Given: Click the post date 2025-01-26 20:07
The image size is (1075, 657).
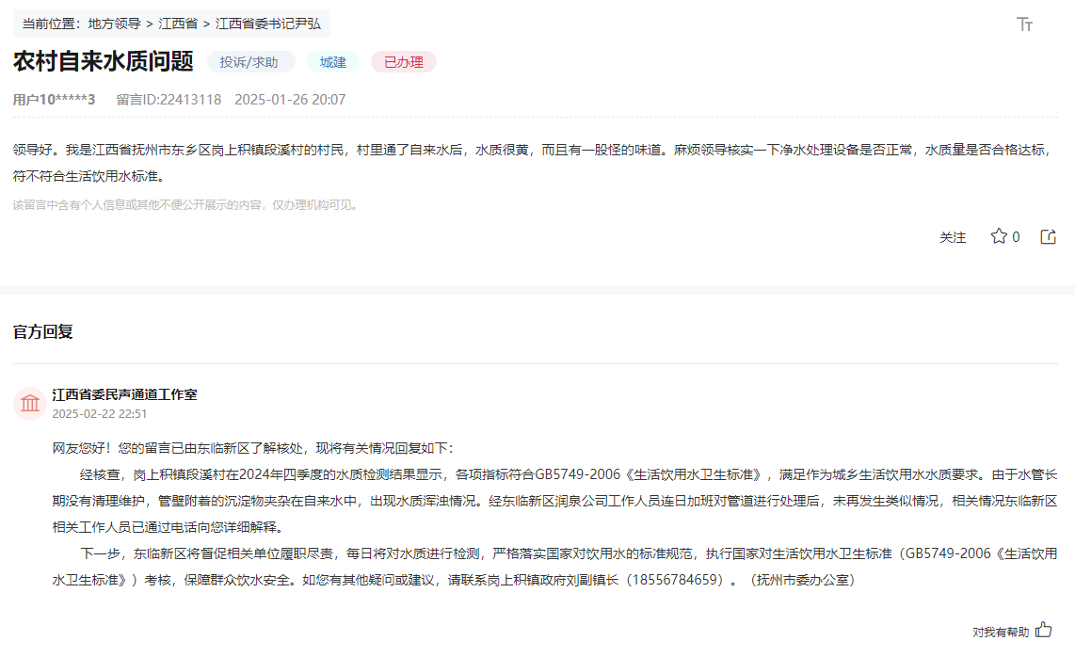Looking at the screenshot, I should pyautogui.click(x=290, y=99).
